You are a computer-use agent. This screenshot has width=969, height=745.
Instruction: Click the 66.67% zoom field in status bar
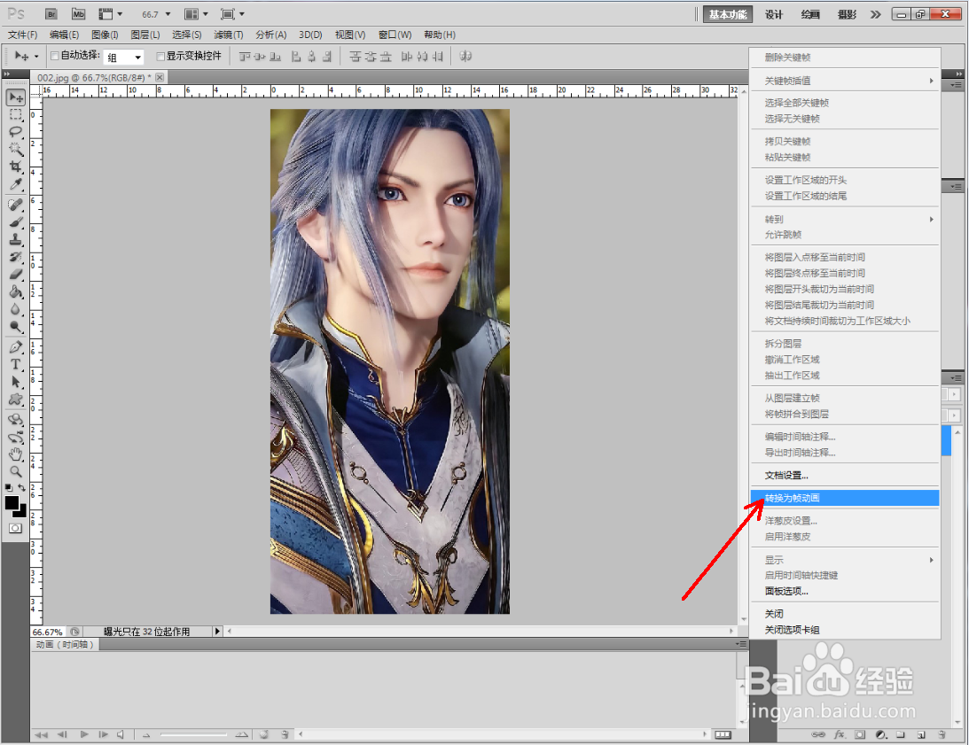pos(48,632)
